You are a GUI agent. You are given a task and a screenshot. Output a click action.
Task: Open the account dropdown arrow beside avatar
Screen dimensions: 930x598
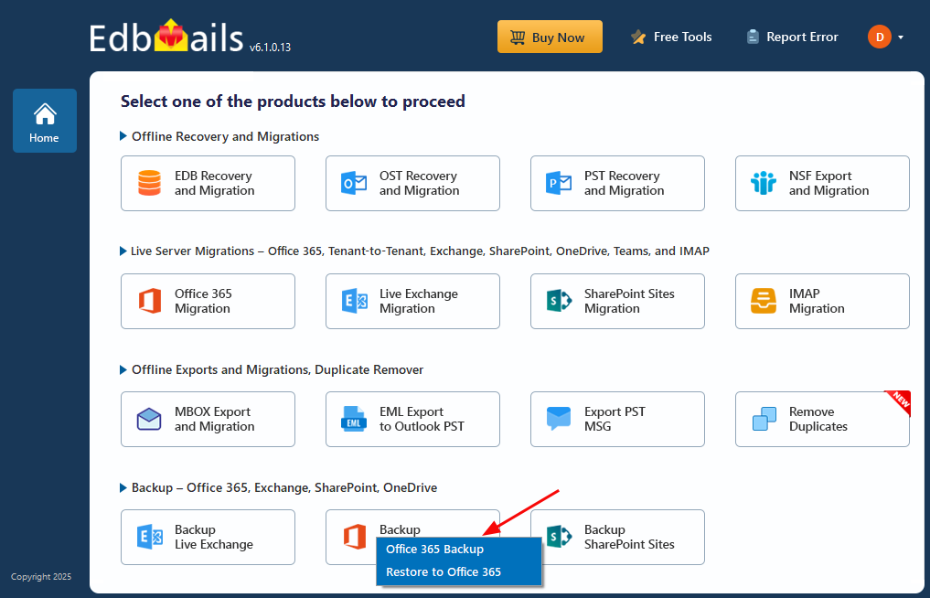(901, 37)
